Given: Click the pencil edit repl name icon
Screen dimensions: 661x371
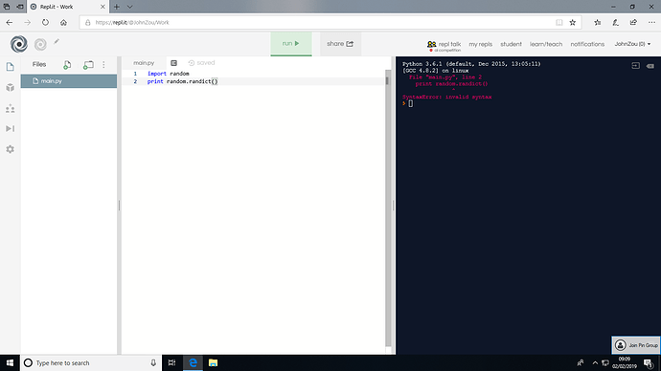Looking at the screenshot, I should 57,42.
